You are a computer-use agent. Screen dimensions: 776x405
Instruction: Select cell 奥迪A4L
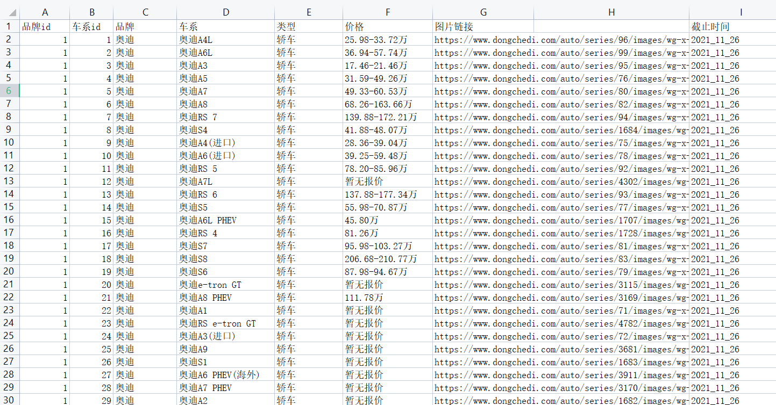[x=226, y=39]
